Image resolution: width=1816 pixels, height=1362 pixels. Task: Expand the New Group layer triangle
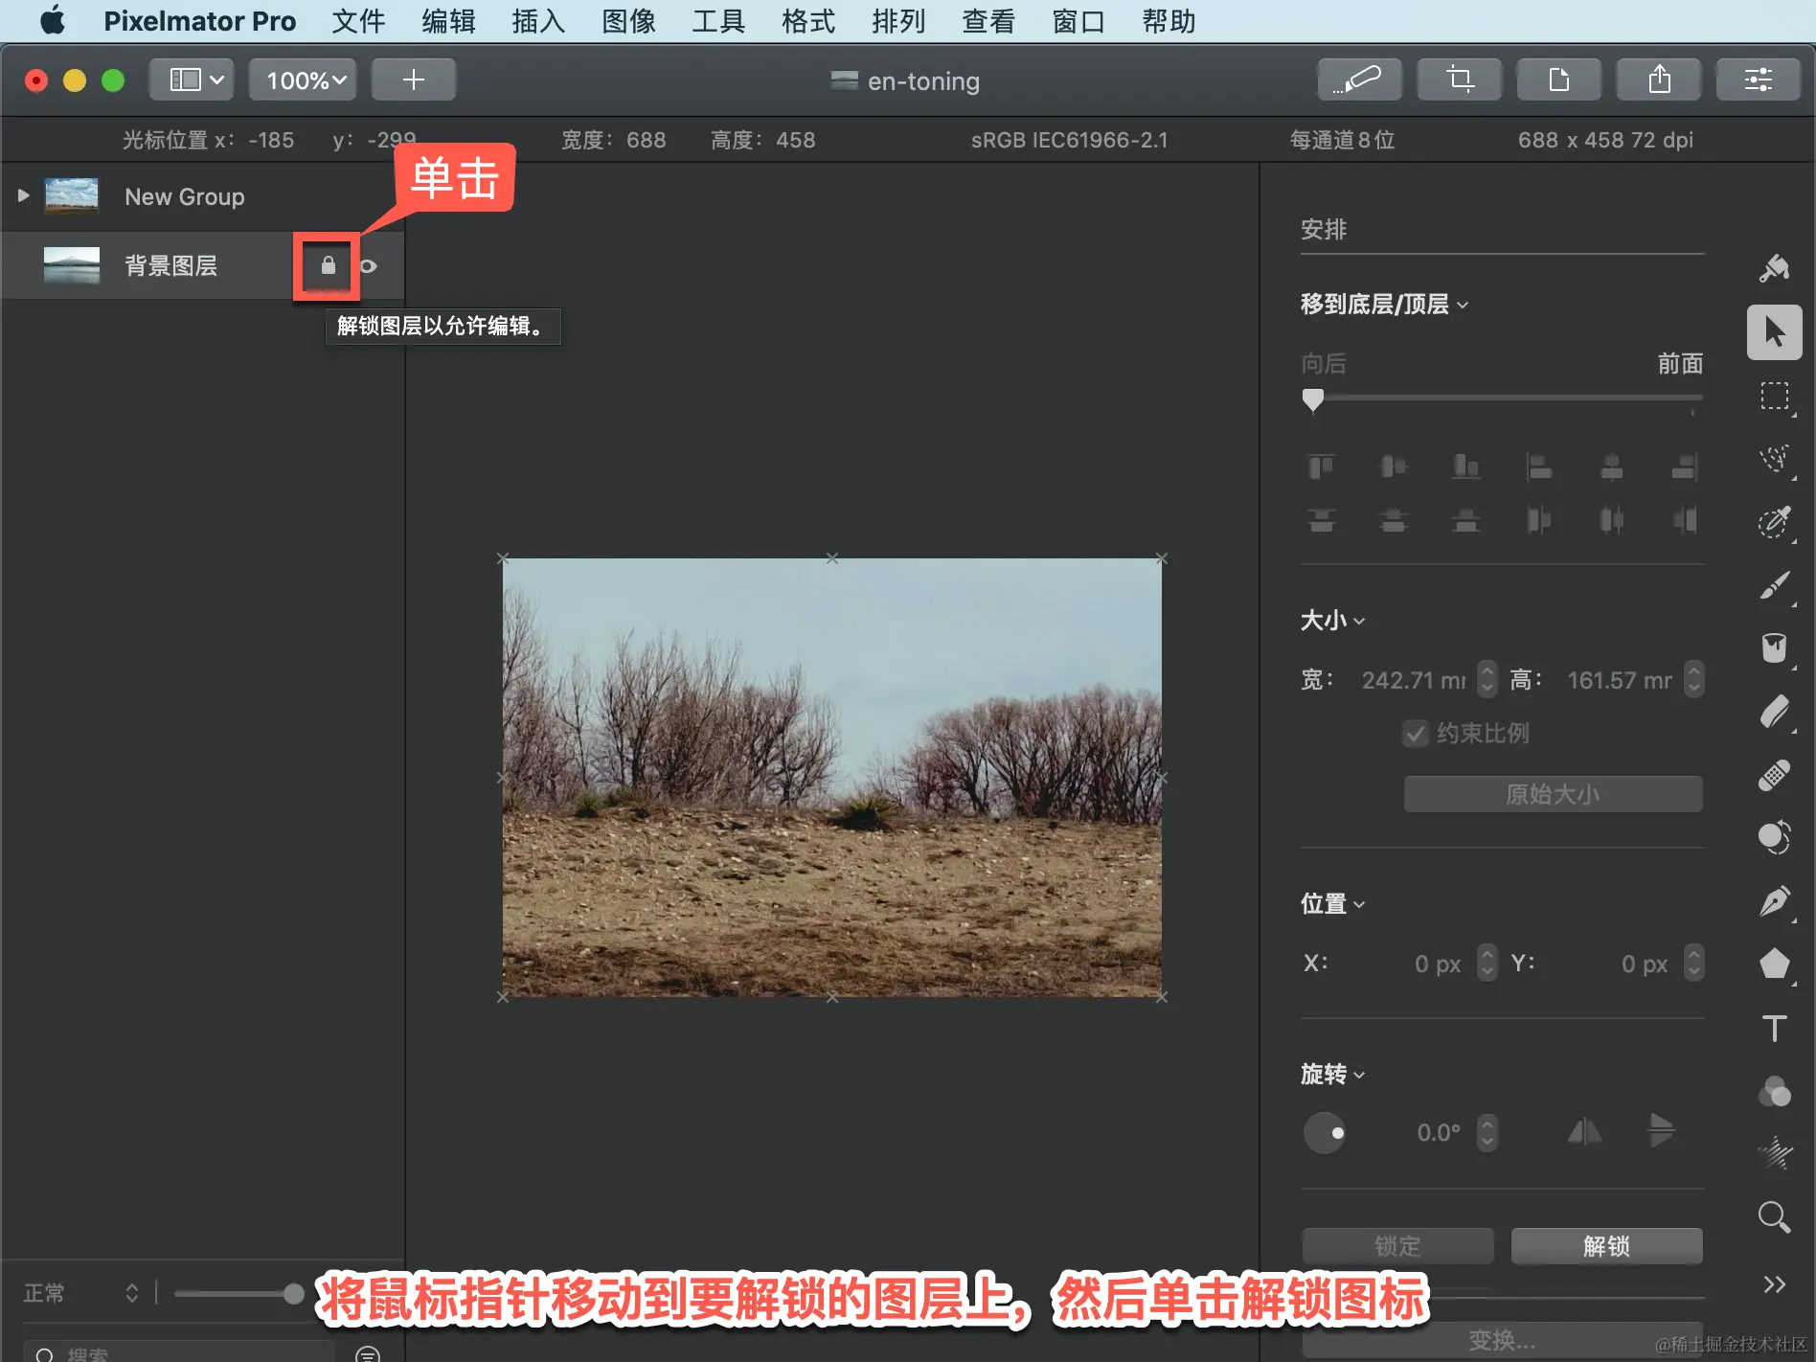pyautogui.click(x=24, y=195)
